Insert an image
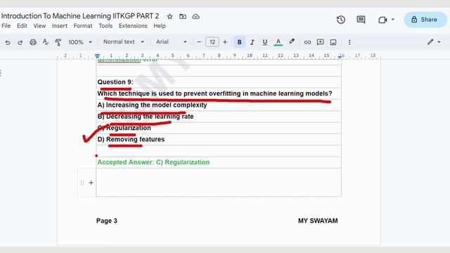Image resolution: width=450 pixels, height=253 pixels. tap(333, 42)
